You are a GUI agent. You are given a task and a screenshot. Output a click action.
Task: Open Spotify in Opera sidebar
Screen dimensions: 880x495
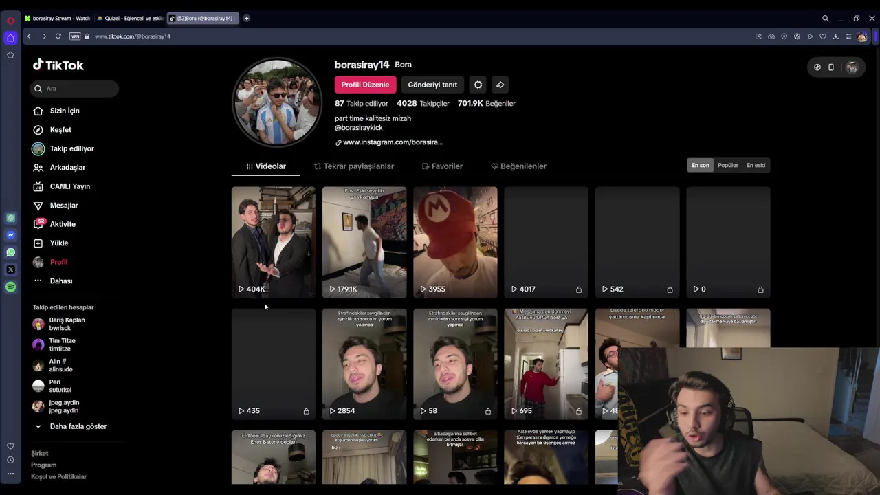[x=10, y=287]
